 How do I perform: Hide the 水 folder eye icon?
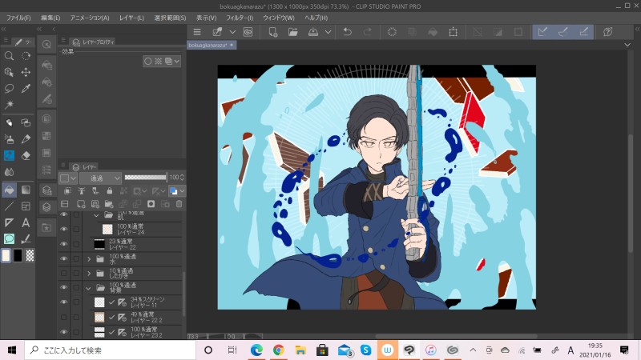click(64, 258)
